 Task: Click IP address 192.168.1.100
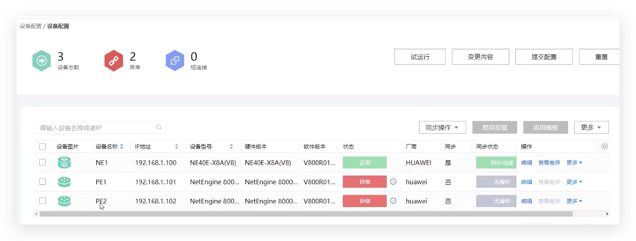pos(156,163)
